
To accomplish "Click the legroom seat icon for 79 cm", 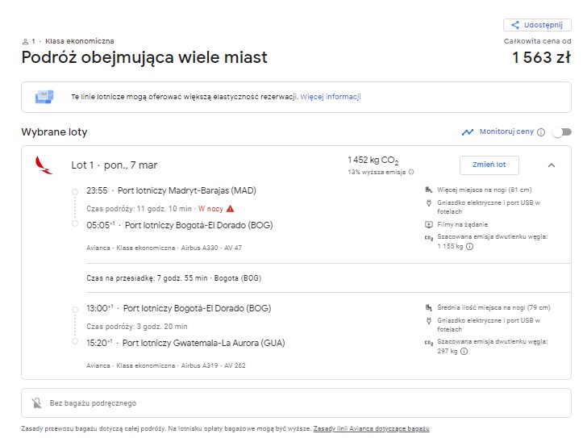I will coord(429,307).
